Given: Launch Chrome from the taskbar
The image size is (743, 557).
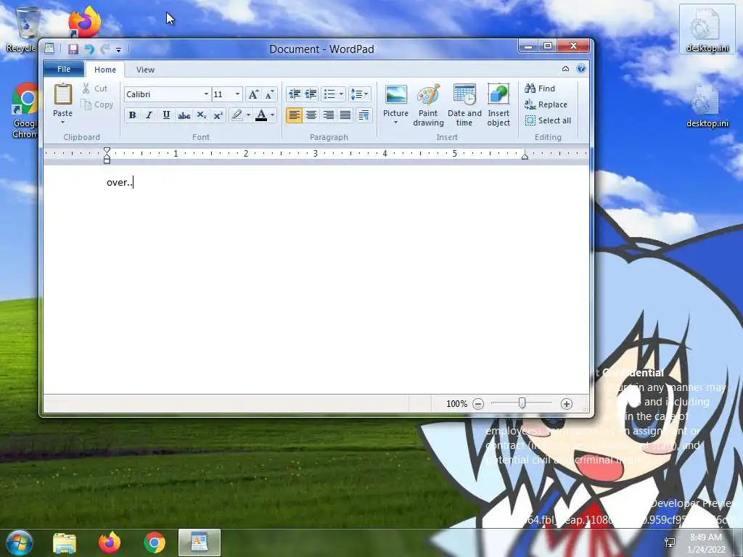Looking at the screenshot, I should [x=155, y=542].
